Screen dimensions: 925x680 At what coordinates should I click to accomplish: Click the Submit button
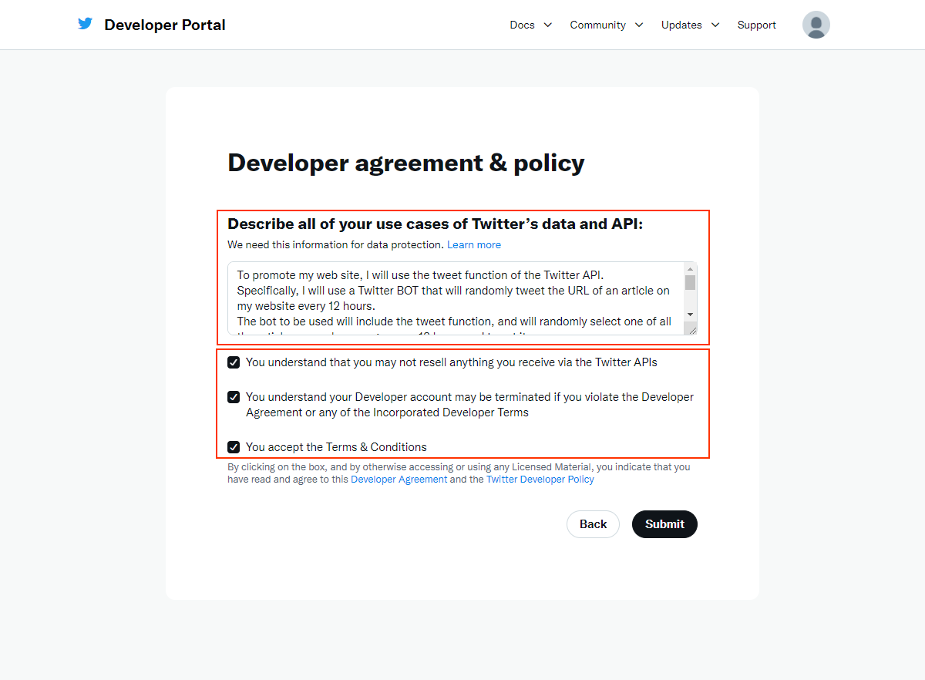tap(664, 523)
